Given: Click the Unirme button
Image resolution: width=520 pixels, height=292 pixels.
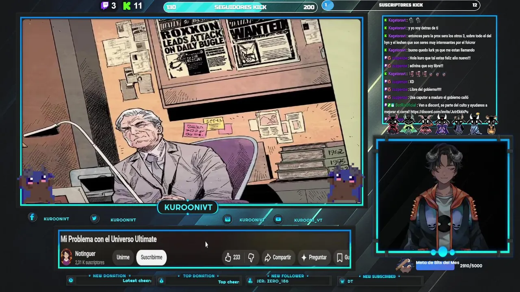Looking at the screenshot, I should click(x=123, y=257).
